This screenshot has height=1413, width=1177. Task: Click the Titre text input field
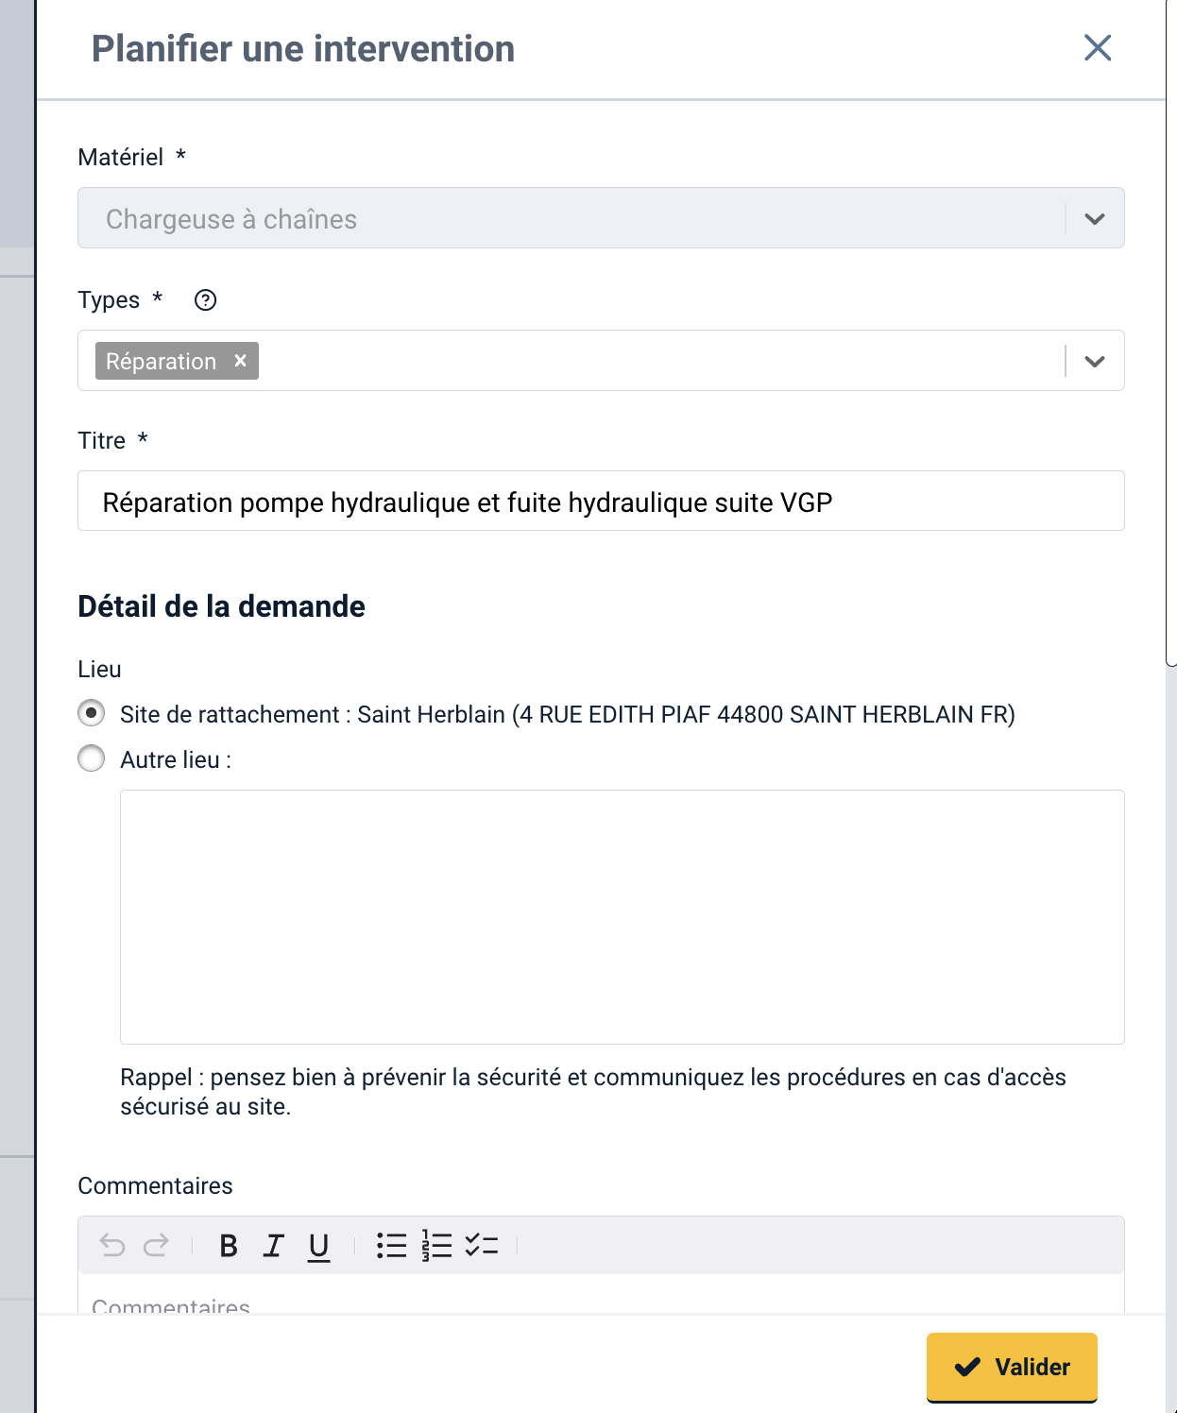click(601, 502)
